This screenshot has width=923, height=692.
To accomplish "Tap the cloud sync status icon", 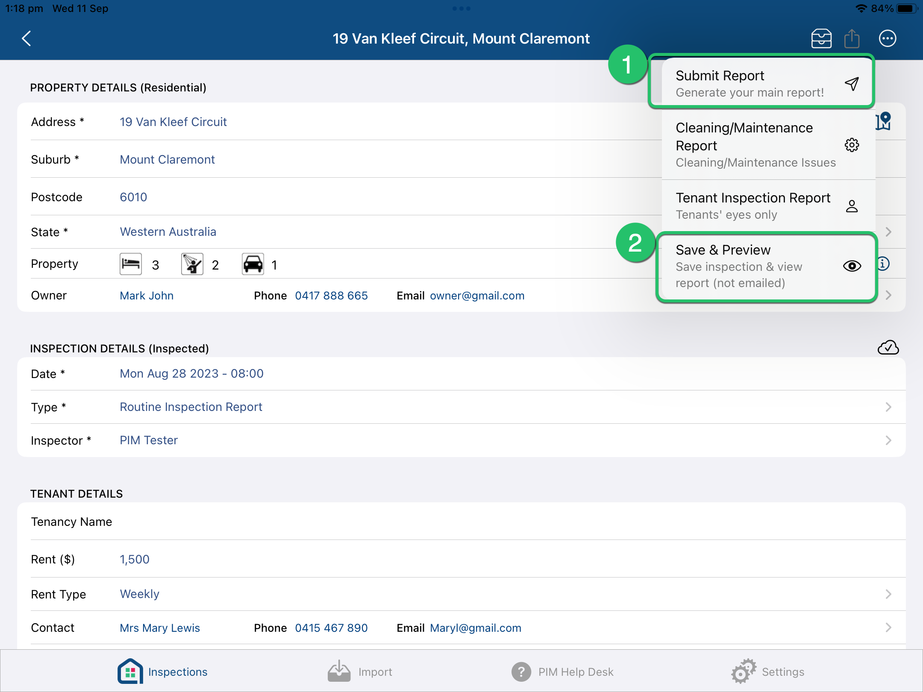I will 888,348.
